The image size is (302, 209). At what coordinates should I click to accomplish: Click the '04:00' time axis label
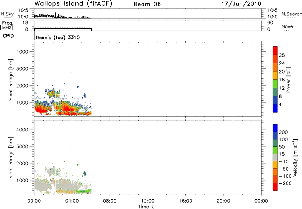click(72, 201)
